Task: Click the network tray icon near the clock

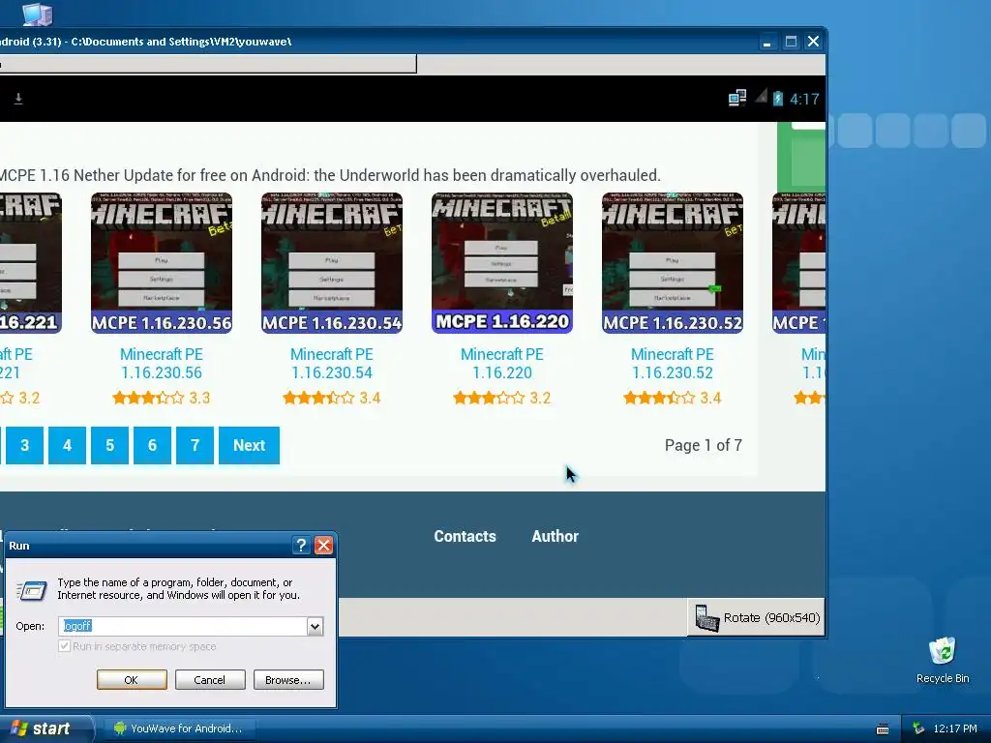Action: pos(919,728)
